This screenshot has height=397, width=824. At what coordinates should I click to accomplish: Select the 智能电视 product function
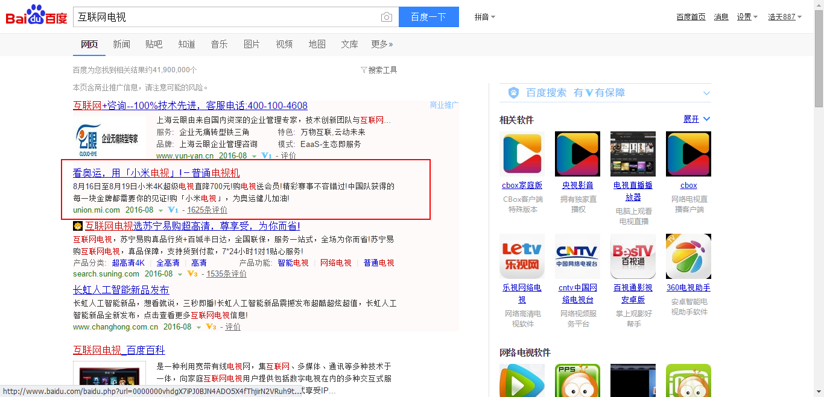(293, 263)
